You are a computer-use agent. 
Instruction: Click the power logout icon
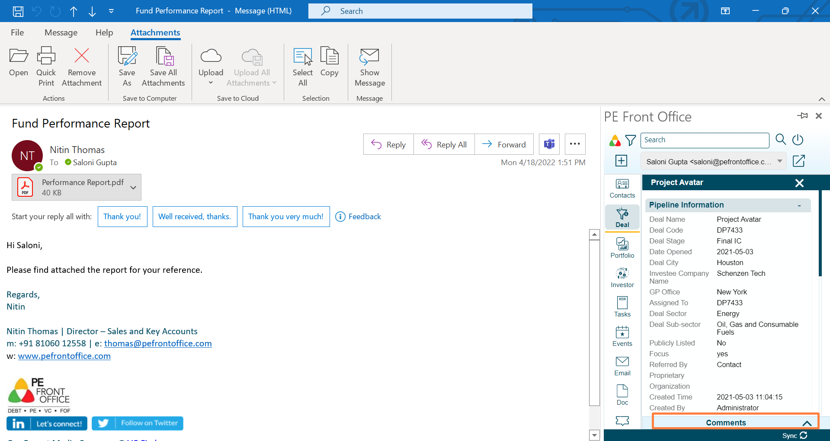tap(798, 140)
